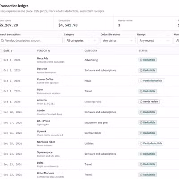Click the Deductible status icon for Adobe
This screenshot has width=179, height=179.
pyautogui.click(x=141, y=112)
